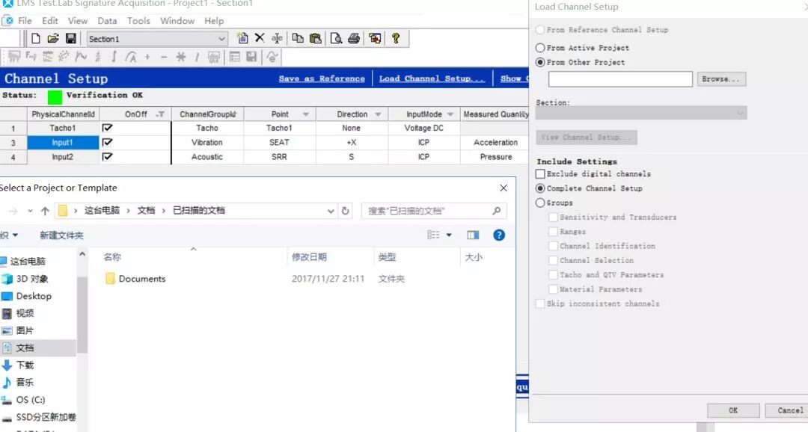Open the OnOff column filter dropdown
The height and width of the screenshot is (432, 808).
click(160, 114)
